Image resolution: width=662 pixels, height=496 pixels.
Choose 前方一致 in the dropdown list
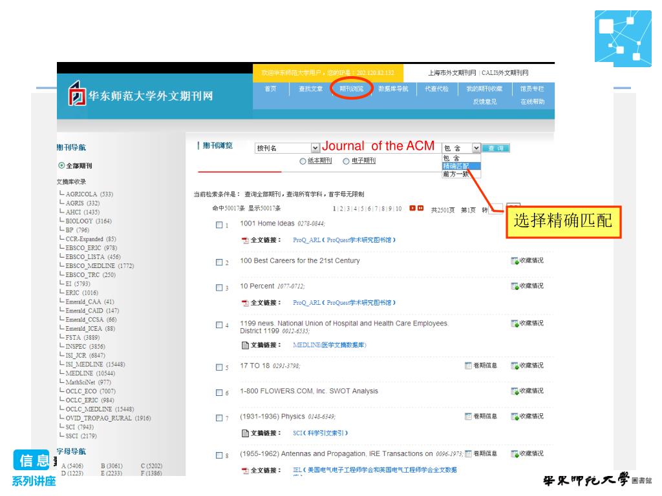[461, 174]
